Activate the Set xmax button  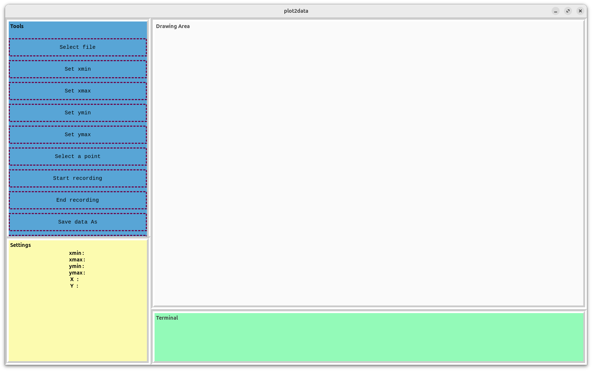click(x=78, y=91)
